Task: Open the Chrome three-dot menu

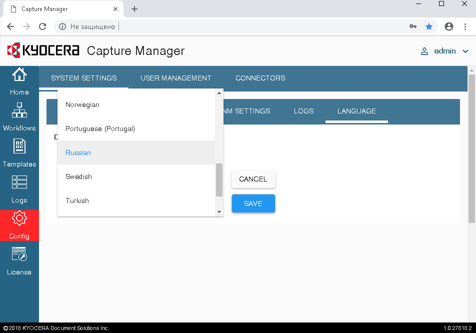Action: pyautogui.click(x=465, y=26)
